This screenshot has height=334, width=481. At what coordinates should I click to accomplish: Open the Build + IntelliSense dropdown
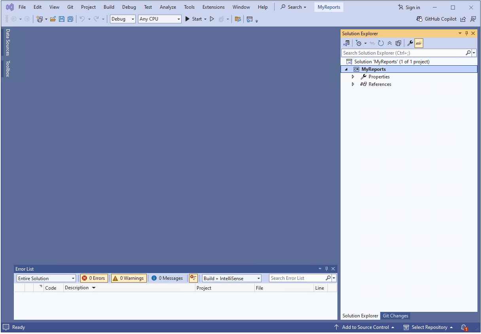[231, 278]
